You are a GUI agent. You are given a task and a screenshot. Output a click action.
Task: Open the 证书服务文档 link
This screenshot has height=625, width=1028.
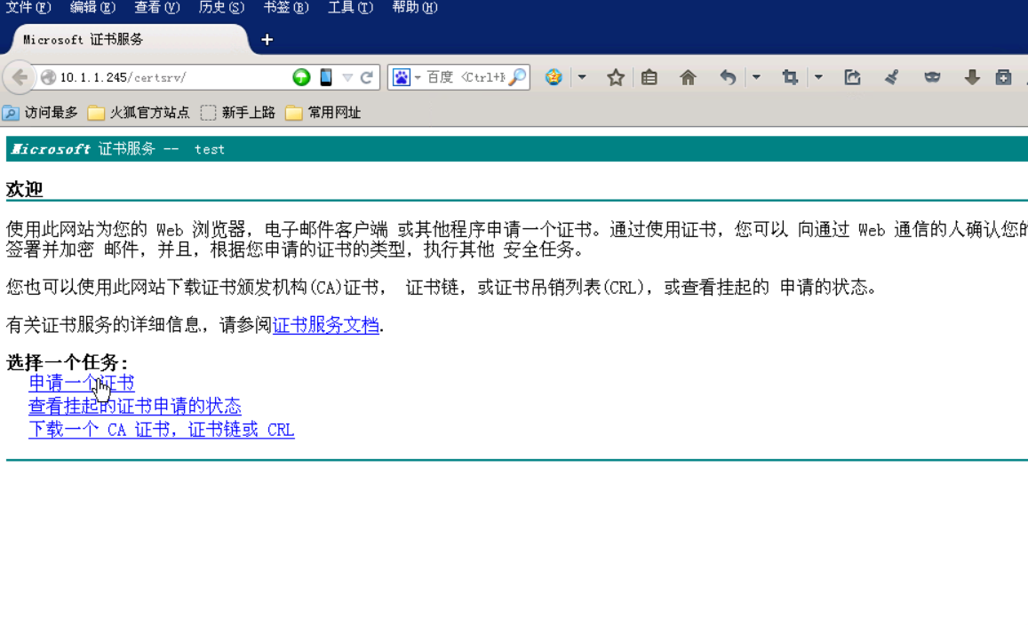pyautogui.click(x=326, y=325)
